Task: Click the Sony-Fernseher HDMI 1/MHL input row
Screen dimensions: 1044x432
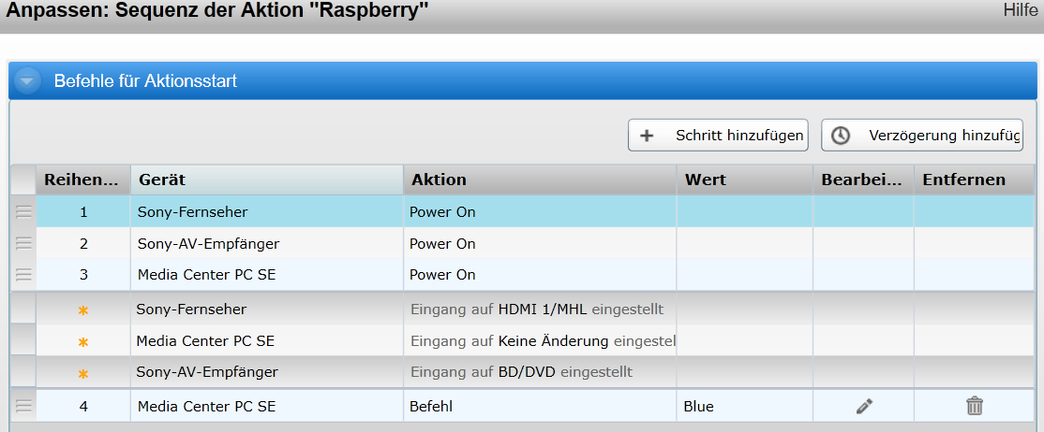Action: (x=523, y=310)
